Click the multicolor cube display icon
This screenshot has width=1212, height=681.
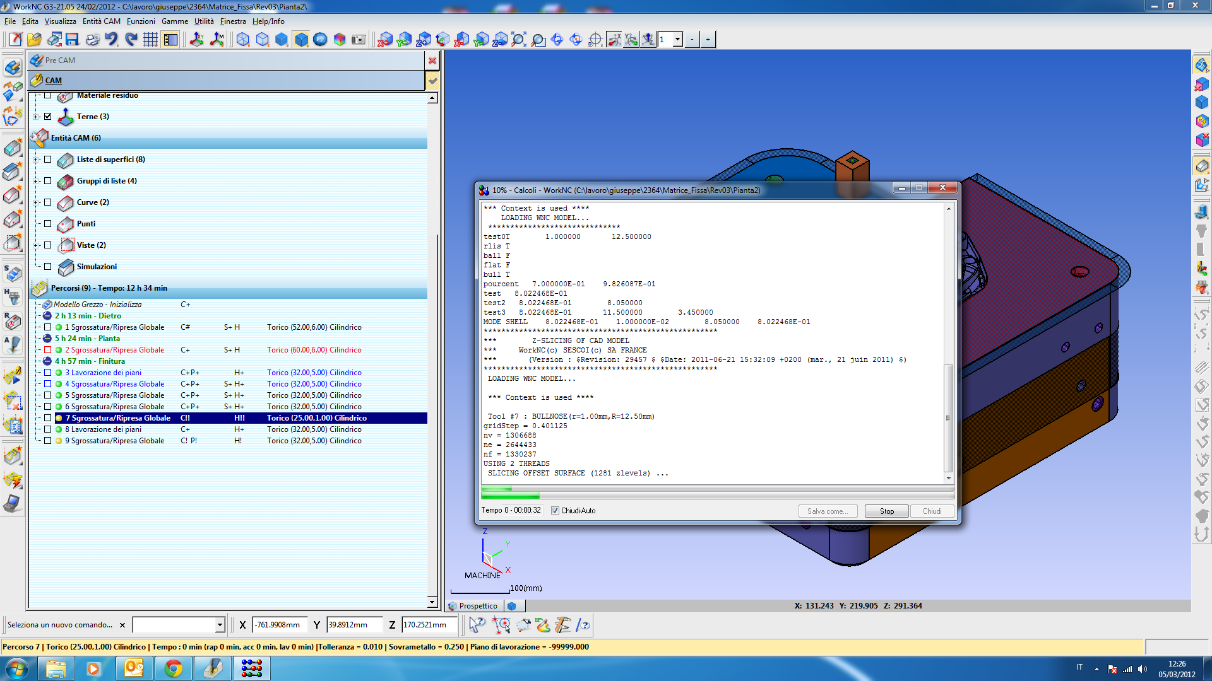pyautogui.click(x=340, y=39)
